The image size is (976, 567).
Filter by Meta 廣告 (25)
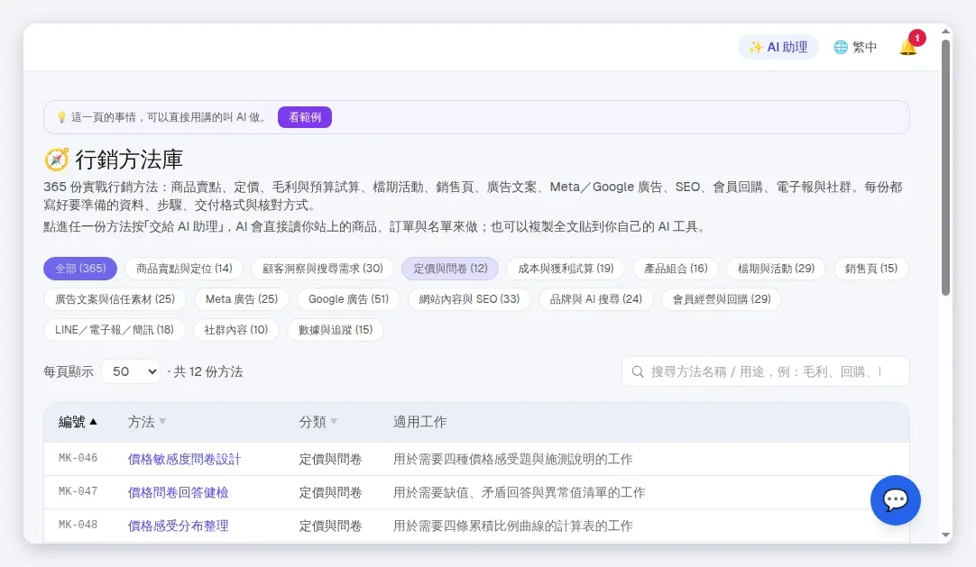pos(242,299)
